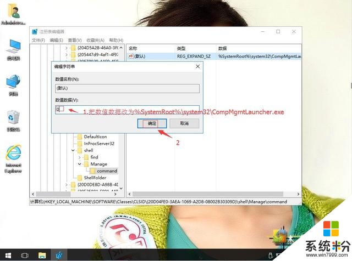Viewport: 352px width, 261px height.
Task: Expand the {204D5A28-46A0-3F key
Action: pyautogui.click(x=67, y=48)
